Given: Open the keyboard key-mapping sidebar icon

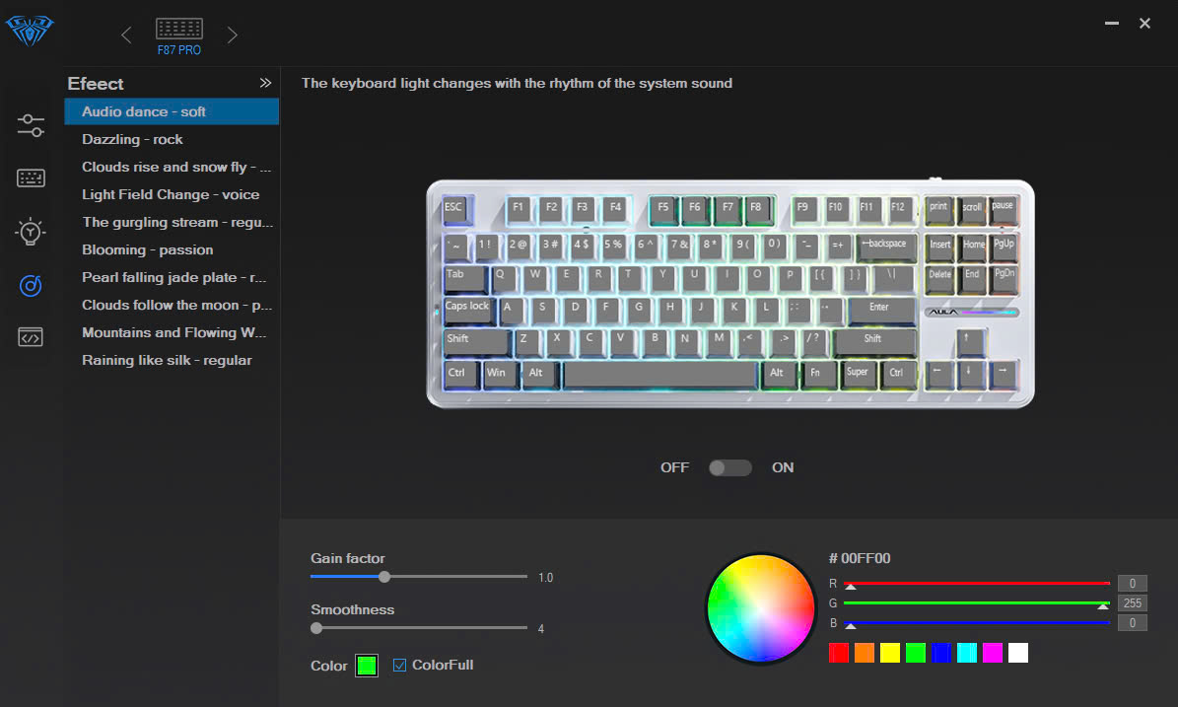Looking at the screenshot, I should tap(31, 178).
